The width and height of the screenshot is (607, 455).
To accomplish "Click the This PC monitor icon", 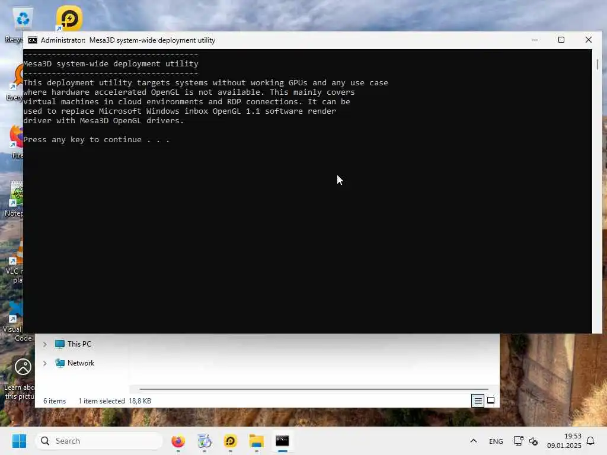I will [x=60, y=344].
